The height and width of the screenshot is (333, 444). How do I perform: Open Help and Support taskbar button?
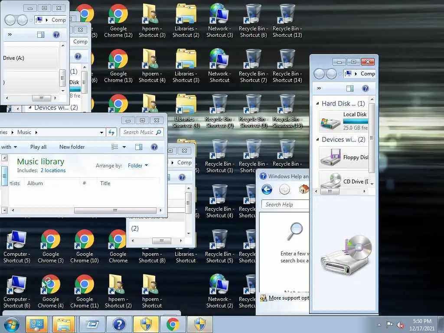coord(119,324)
